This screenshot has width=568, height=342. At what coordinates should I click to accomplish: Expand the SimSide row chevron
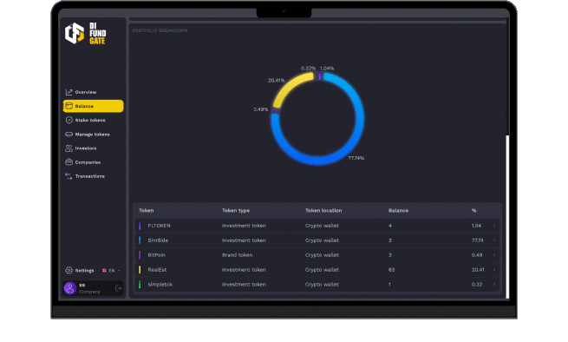pos(494,240)
